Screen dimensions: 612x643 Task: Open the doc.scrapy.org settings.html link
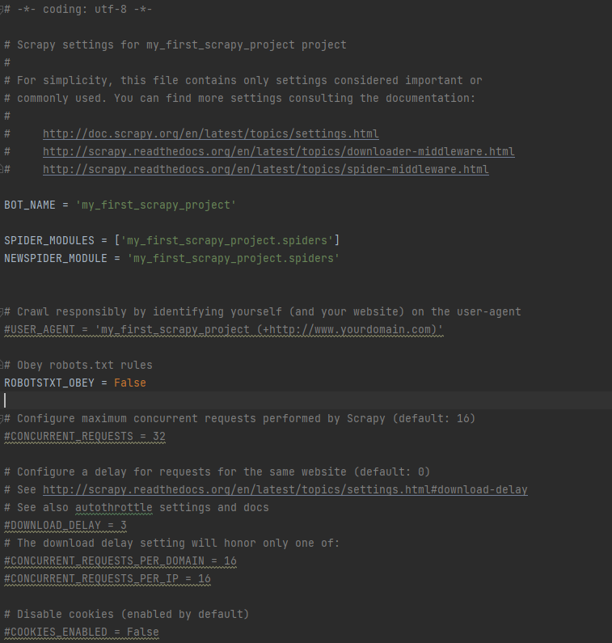pos(210,133)
